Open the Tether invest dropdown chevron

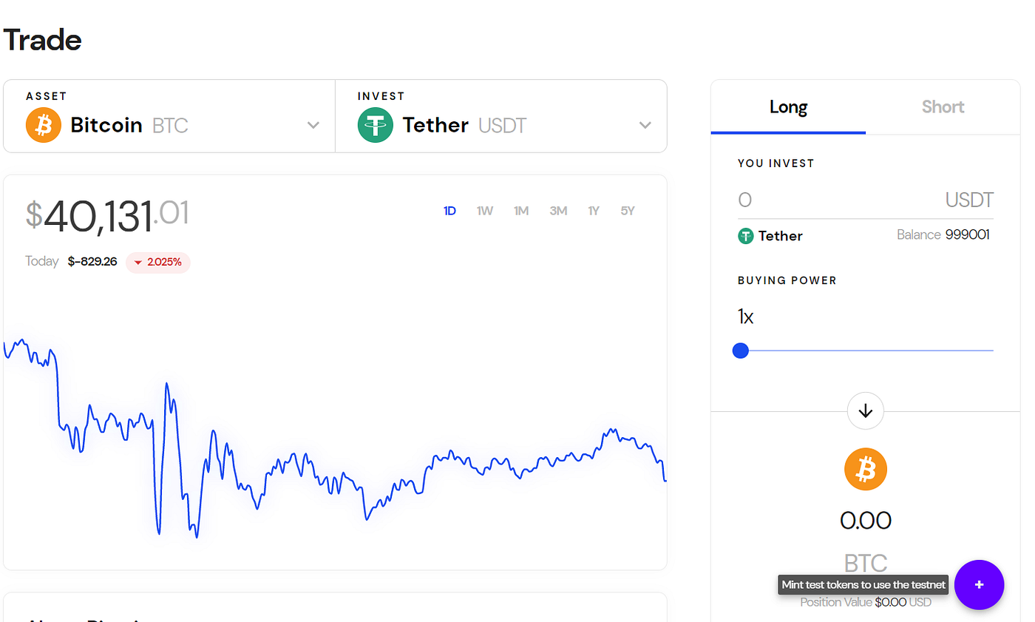pyautogui.click(x=645, y=125)
